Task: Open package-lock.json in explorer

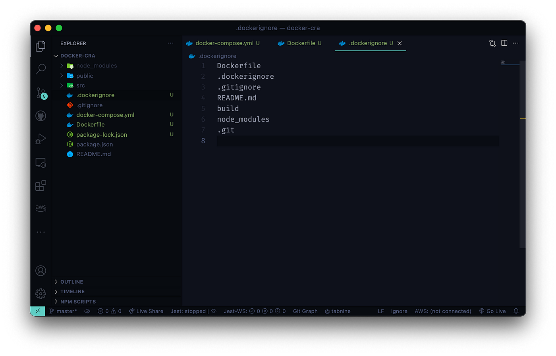Action: tap(102, 135)
